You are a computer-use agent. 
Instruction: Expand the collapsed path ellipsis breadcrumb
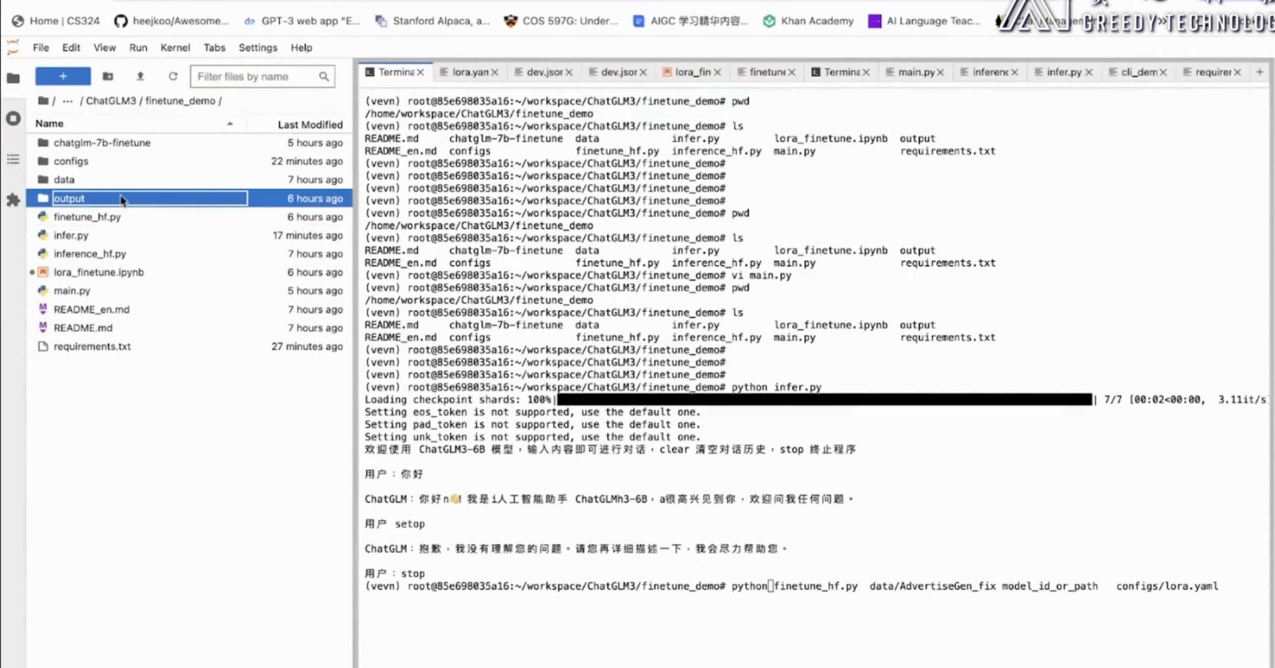[x=68, y=101]
